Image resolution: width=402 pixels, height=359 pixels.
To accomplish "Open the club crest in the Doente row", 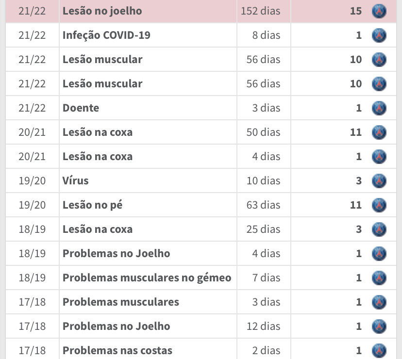I will (379, 108).
